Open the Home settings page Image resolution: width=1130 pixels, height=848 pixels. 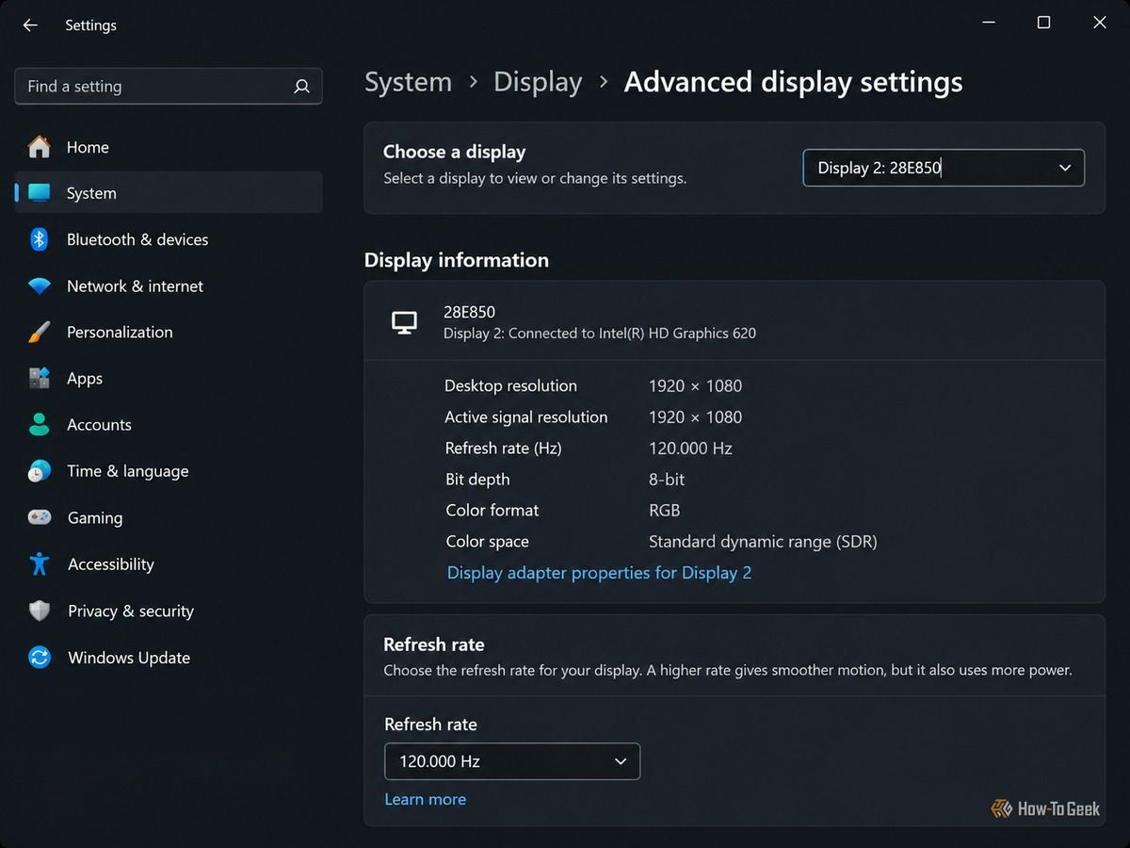point(169,147)
